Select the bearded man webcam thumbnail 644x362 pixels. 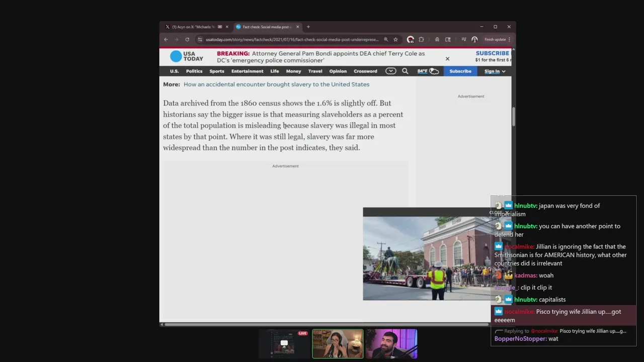(391, 344)
